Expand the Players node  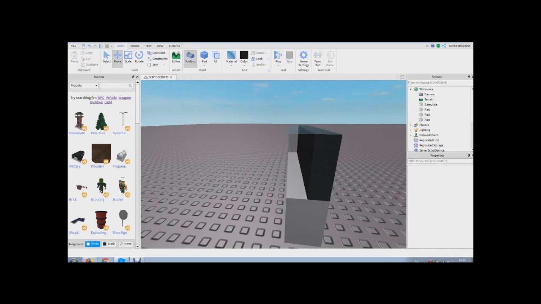click(410, 125)
